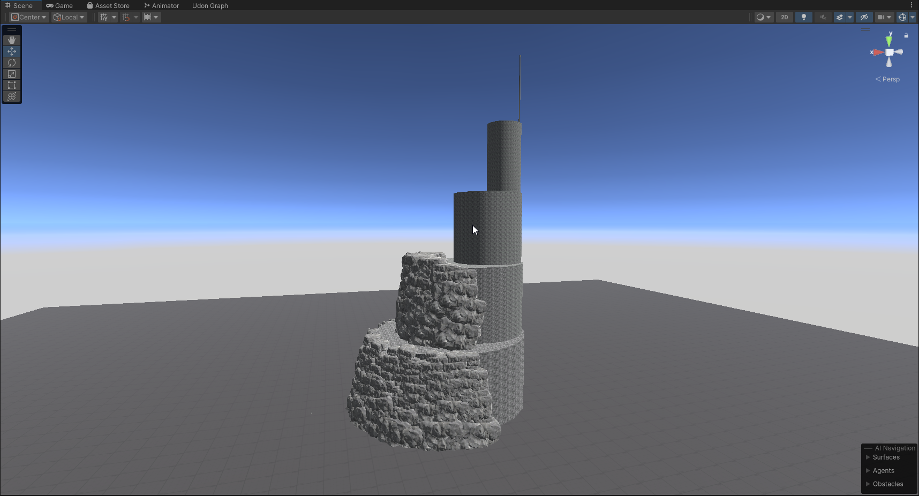The width and height of the screenshot is (919, 496).
Task: Select the Scale tool
Action: point(12,74)
